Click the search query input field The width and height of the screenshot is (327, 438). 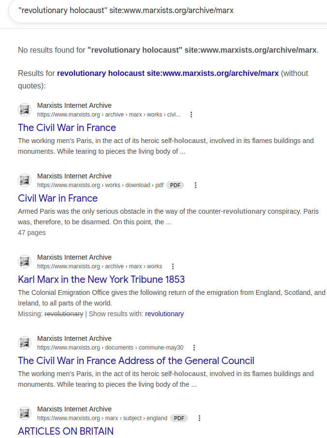click(168, 11)
